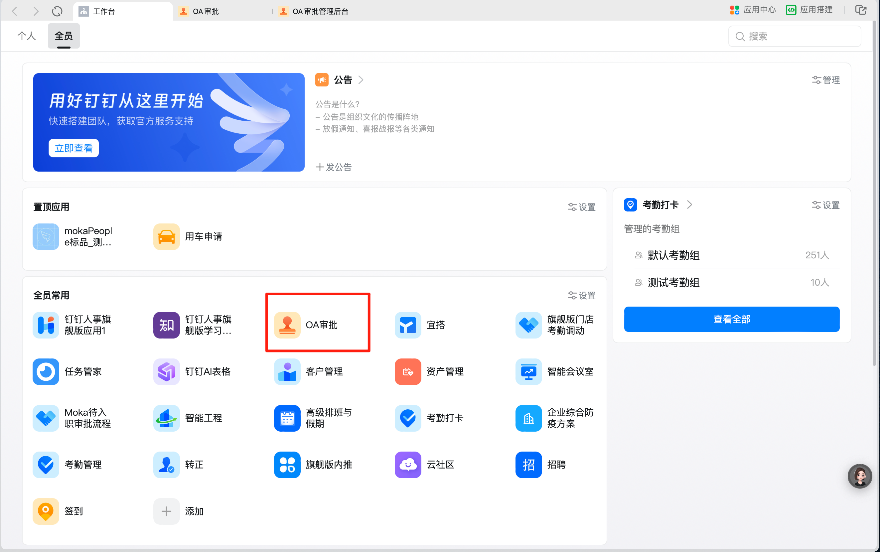Click into the 搜索 field

pyautogui.click(x=795, y=36)
